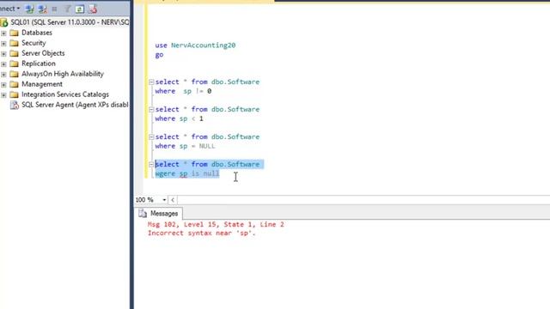This screenshot has width=550, height=309.
Task: Click the 'Msg 102, Level 15' error line
Action: 216,224
